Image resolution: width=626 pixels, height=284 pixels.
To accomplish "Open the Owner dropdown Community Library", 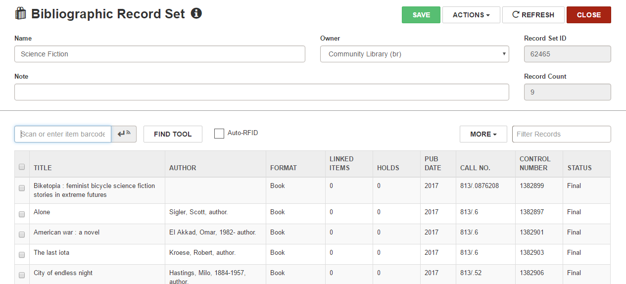I will pos(415,54).
